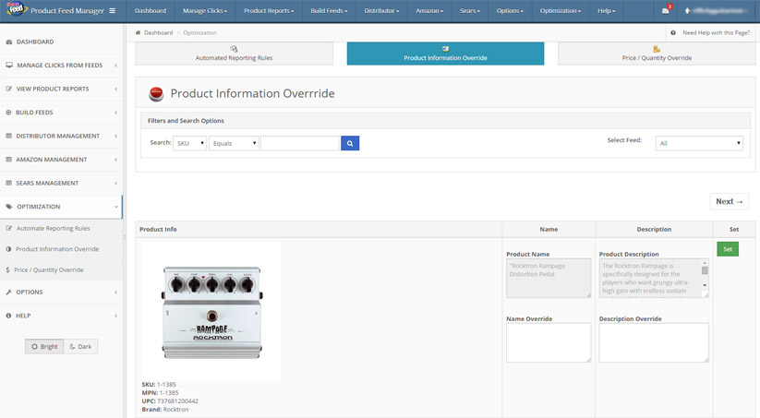Click the Amazon Management table icon
760x418 pixels.
8,160
